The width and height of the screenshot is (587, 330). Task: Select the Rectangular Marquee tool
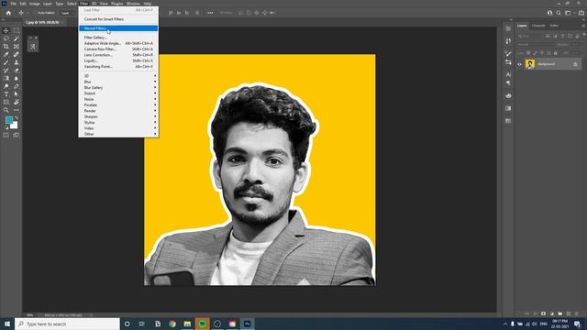[17, 30]
